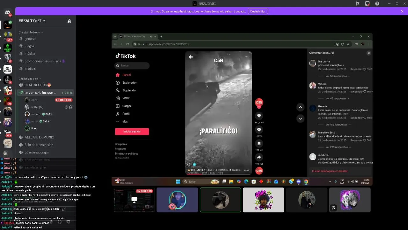
Task: Open Discord help question mark icon
Action: pos(377,4)
